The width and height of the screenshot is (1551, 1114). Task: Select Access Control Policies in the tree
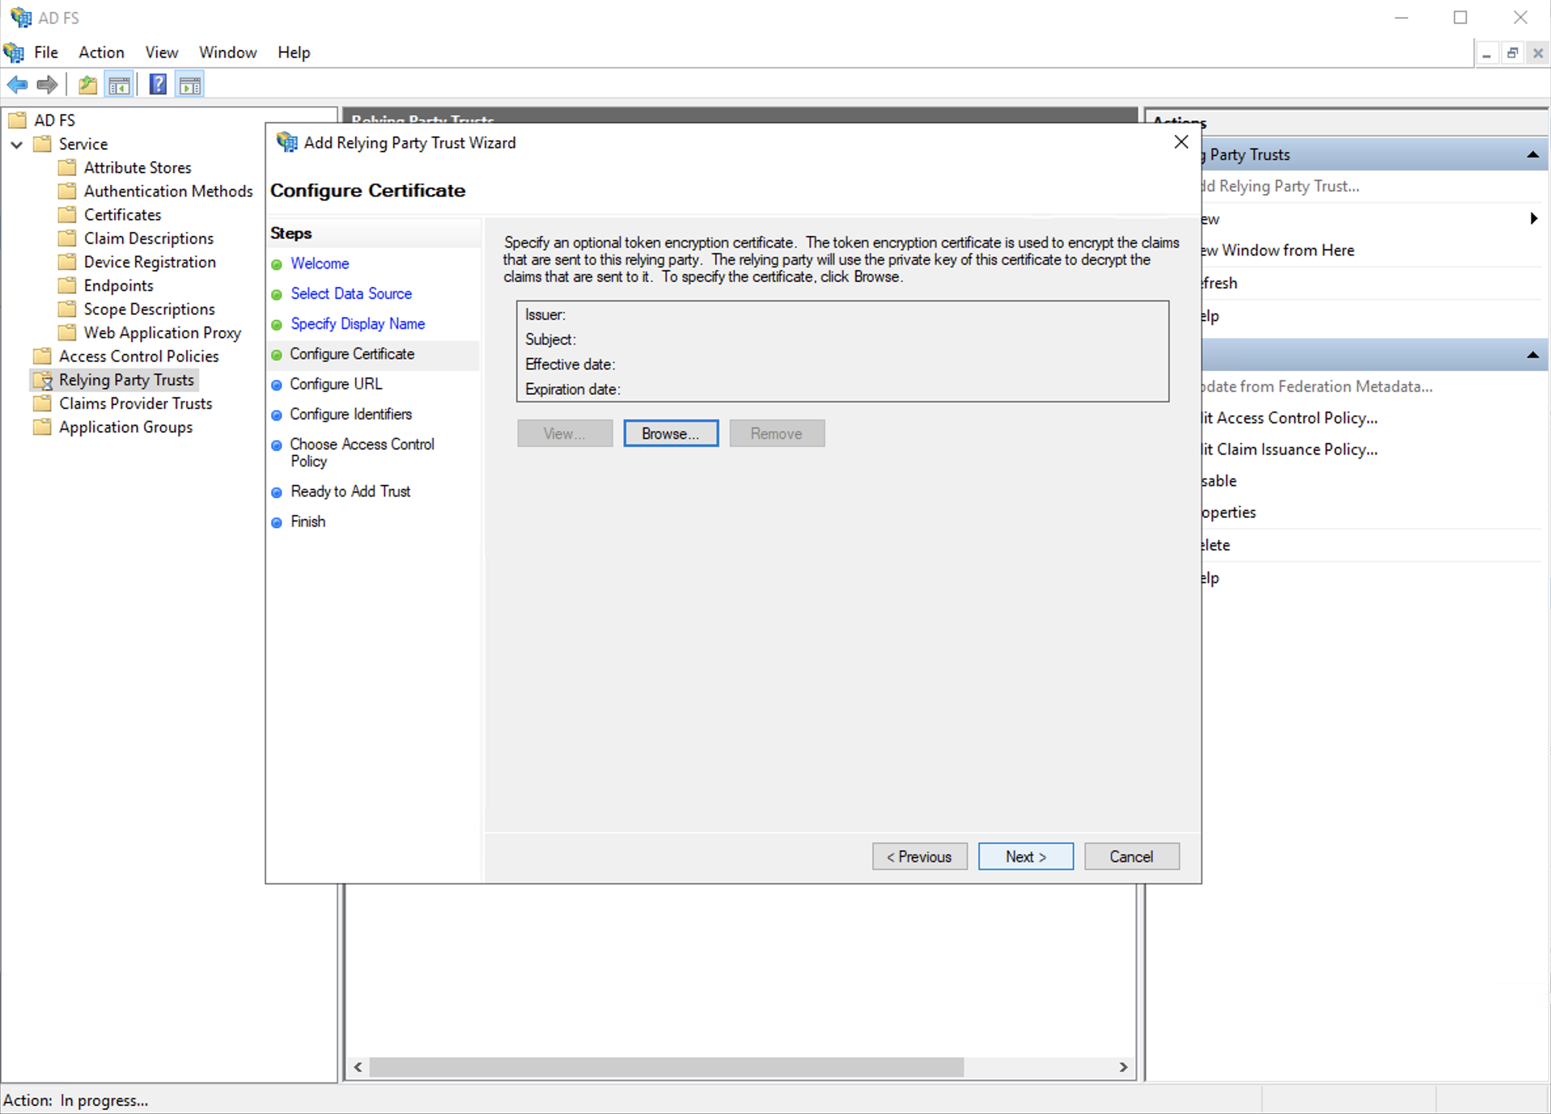point(139,356)
